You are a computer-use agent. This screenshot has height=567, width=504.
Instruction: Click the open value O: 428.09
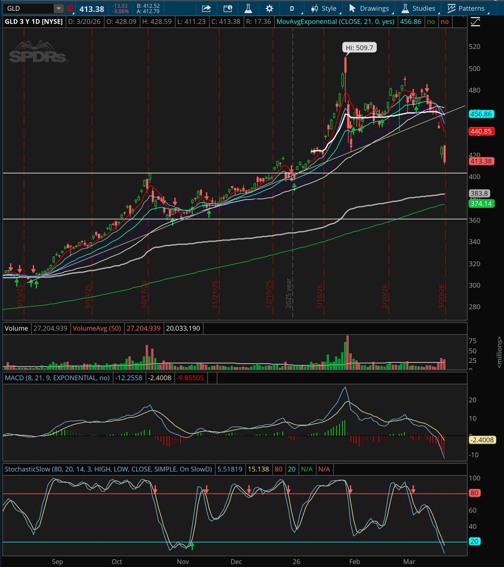[122, 22]
